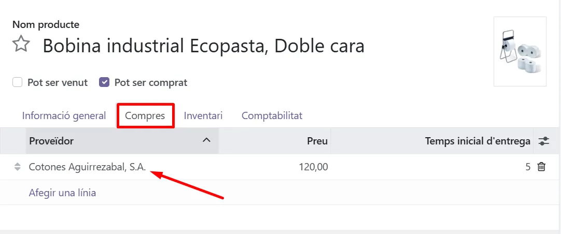
Task: Sort the list by the Preu column
Action: click(x=317, y=141)
